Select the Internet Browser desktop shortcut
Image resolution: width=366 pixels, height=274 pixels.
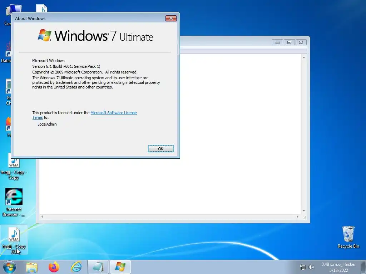click(14, 203)
